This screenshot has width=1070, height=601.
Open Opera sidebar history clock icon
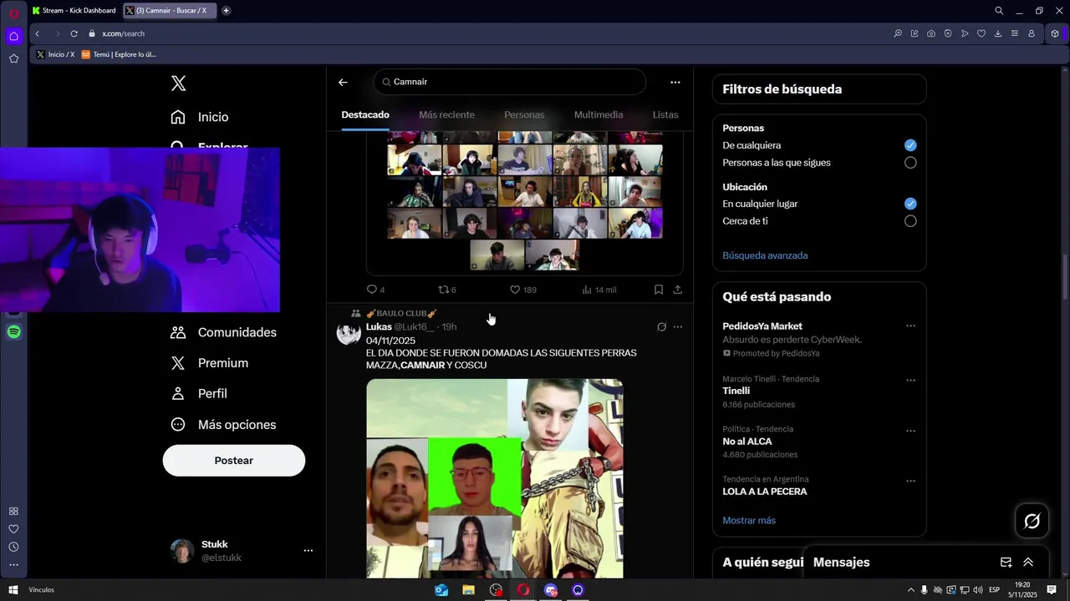coord(13,547)
